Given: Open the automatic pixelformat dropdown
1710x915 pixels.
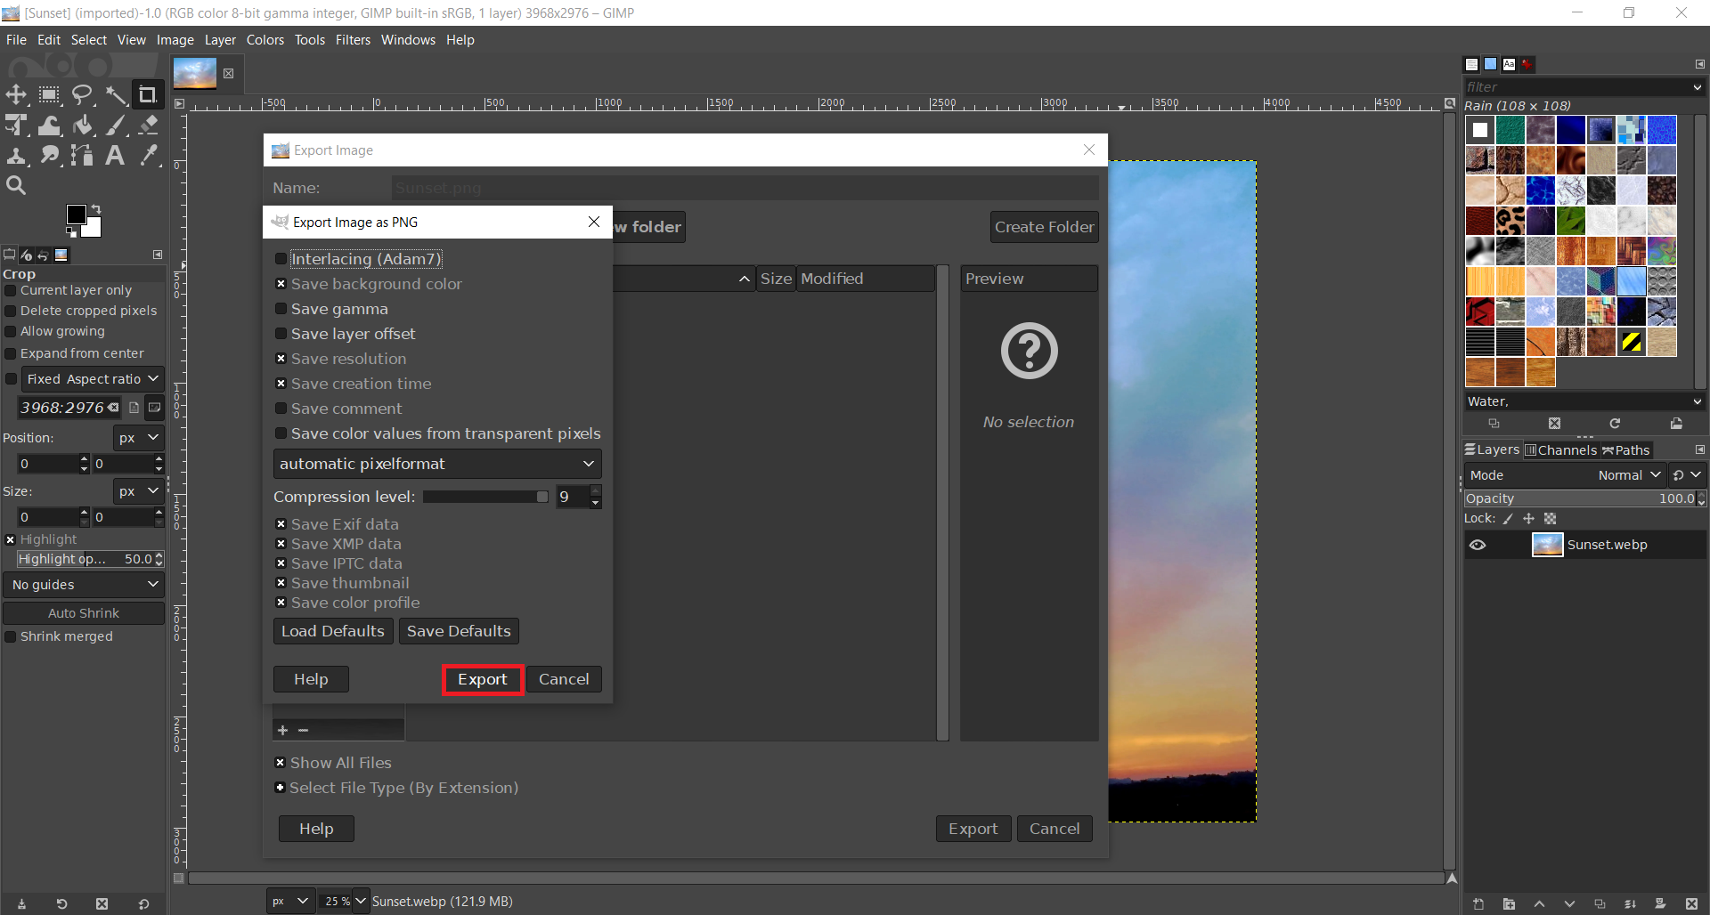Looking at the screenshot, I should point(436,464).
